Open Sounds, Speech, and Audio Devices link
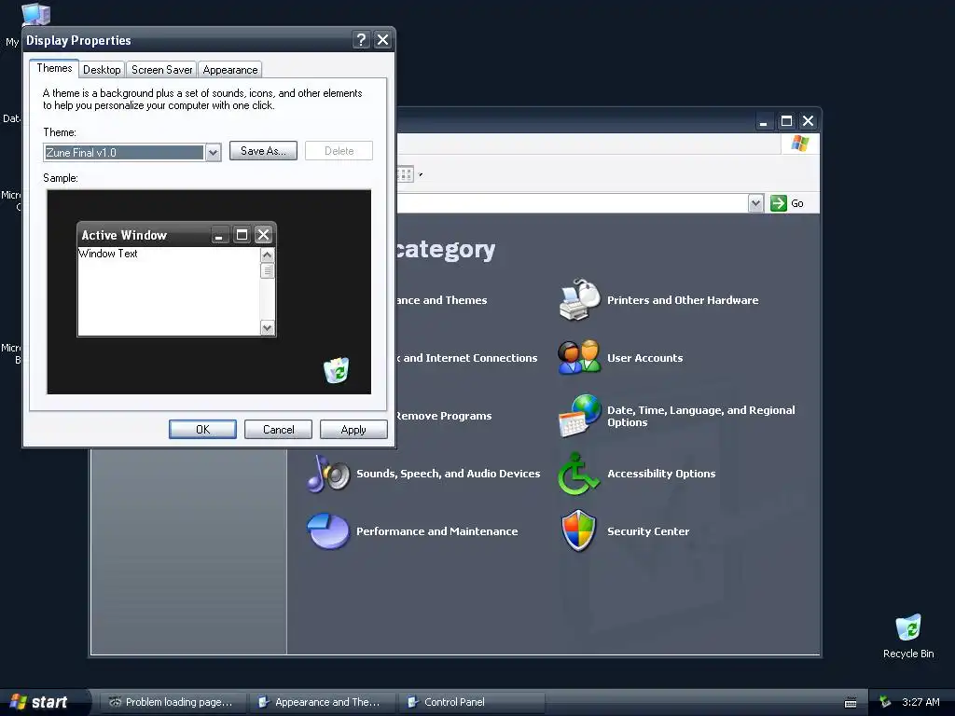 tap(449, 474)
